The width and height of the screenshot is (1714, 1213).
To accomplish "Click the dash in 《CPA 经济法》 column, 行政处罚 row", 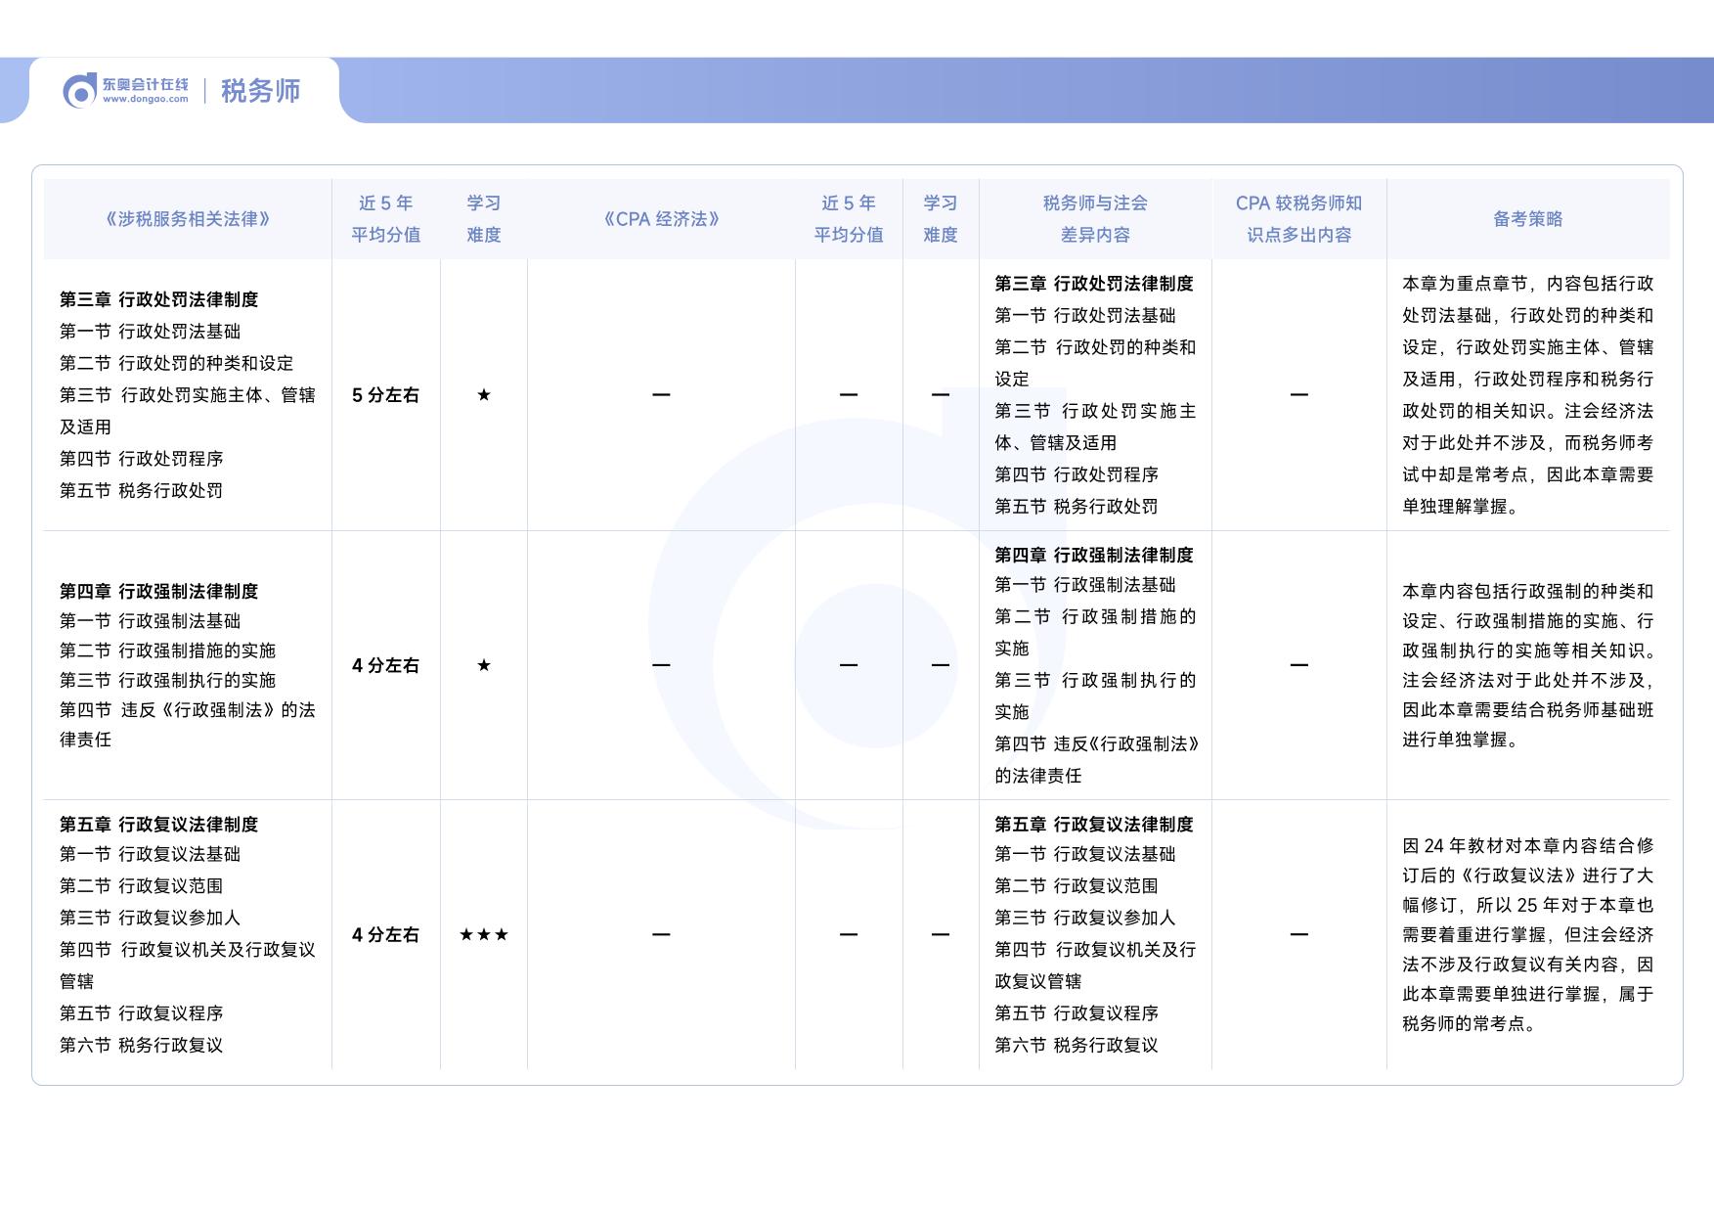I will pyautogui.click(x=661, y=395).
